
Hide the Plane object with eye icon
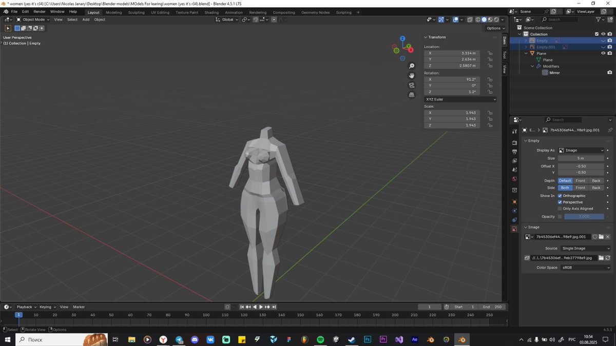tap(603, 53)
